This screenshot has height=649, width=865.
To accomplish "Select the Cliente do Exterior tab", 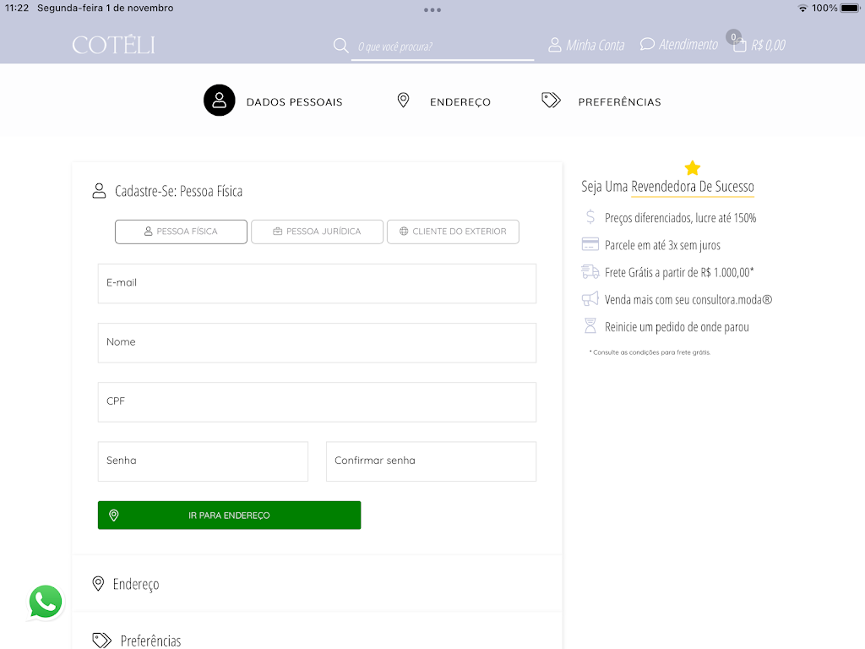I will [x=453, y=232].
